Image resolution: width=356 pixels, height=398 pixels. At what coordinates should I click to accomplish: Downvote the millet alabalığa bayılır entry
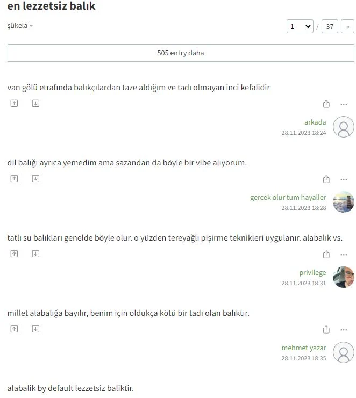click(x=35, y=329)
